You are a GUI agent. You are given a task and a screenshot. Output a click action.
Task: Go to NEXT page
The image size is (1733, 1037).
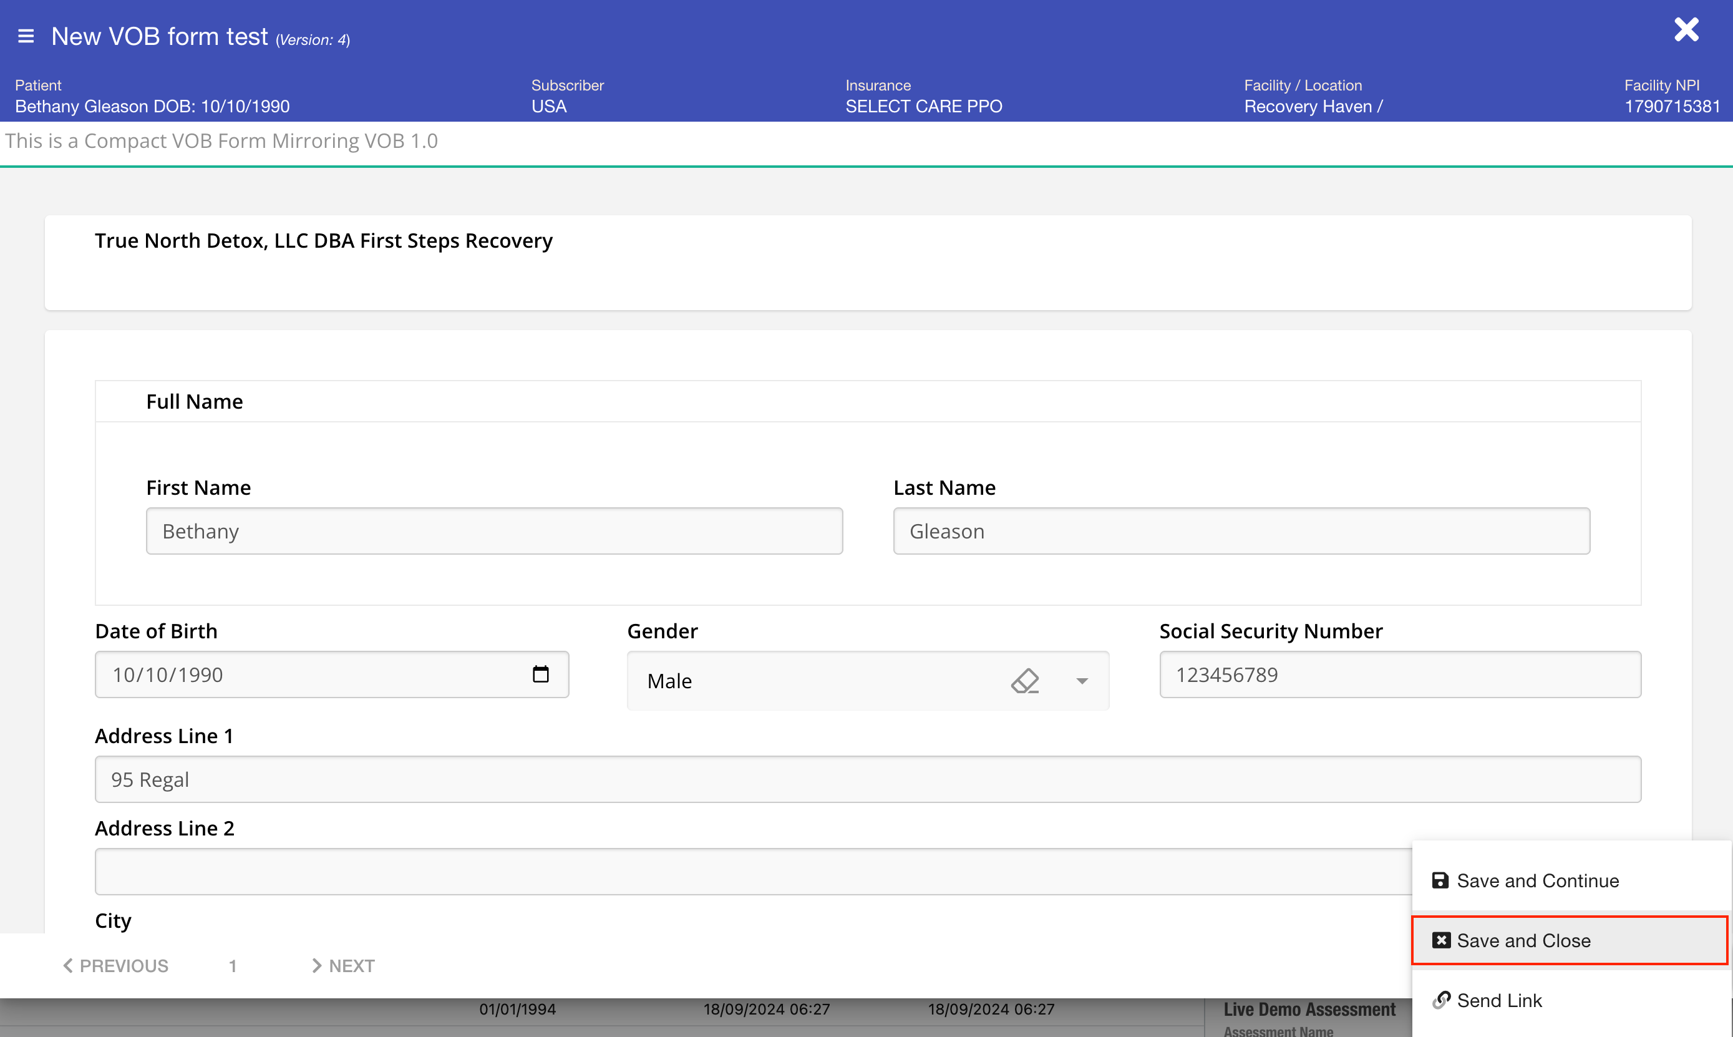point(343,966)
